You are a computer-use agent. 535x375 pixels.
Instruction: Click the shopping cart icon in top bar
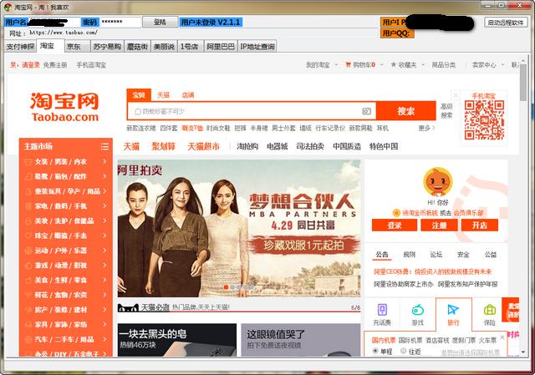point(348,64)
